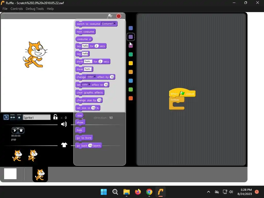The image size is (264, 198).
Task: Launch Firefox from the taskbar
Action: [x=138, y=192]
